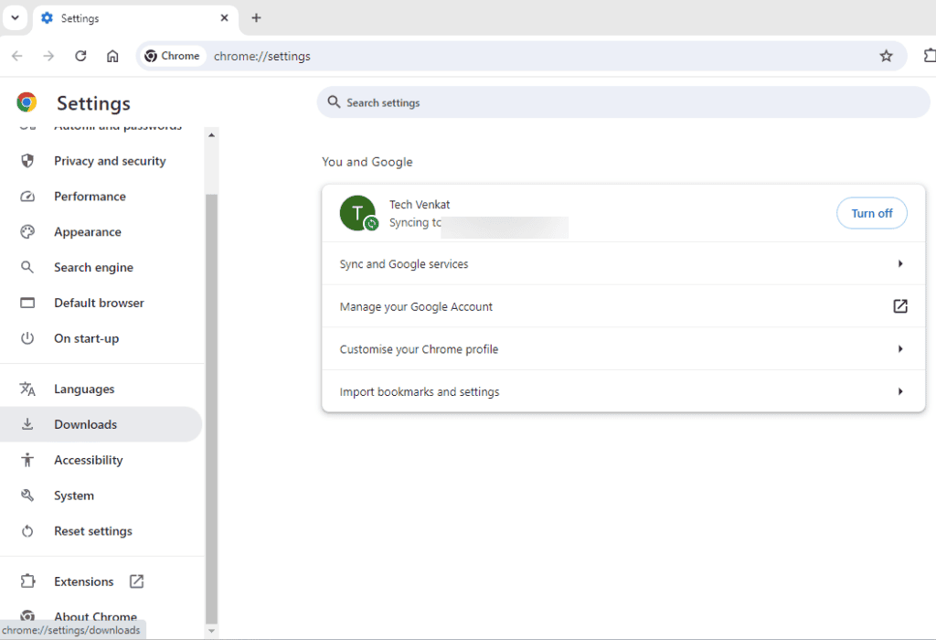Viewport: 936px width, 640px height.
Task: Expand Import bookmarks and settings row
Action: tap(623, 391)
